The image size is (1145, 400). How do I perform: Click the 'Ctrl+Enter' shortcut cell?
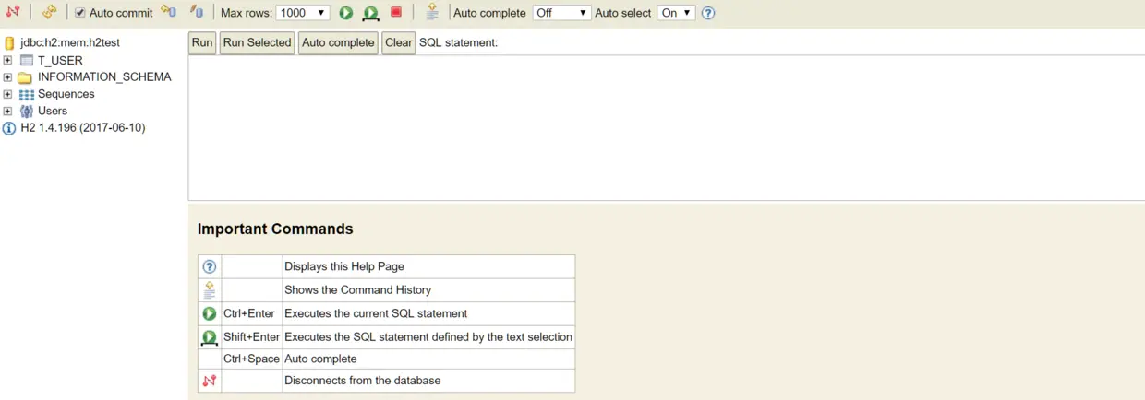pos(251,313)
